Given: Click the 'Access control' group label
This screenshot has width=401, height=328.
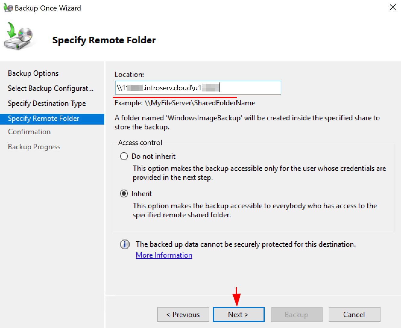Looking at the screenshot, I should point(140,142).
